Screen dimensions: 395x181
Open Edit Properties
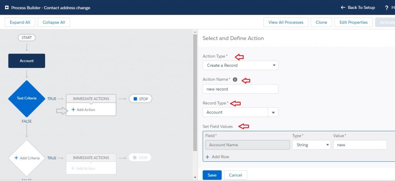[x=353, y=22]
